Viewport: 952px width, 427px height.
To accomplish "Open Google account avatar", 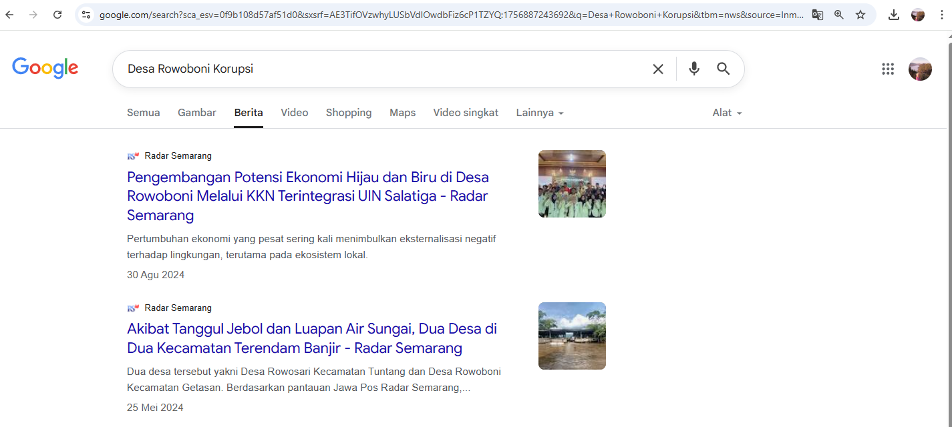I will tap(920, 69).
